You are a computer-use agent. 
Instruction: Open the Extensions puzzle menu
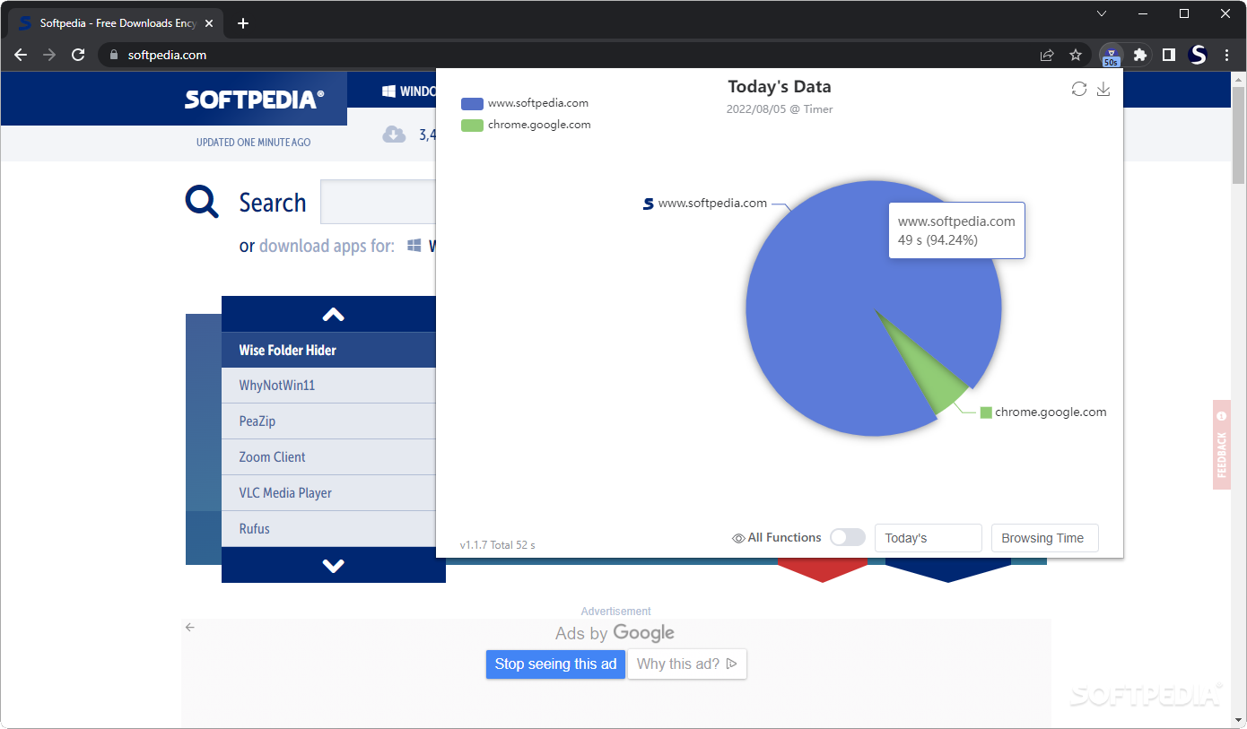click(x=1140, y=55)
